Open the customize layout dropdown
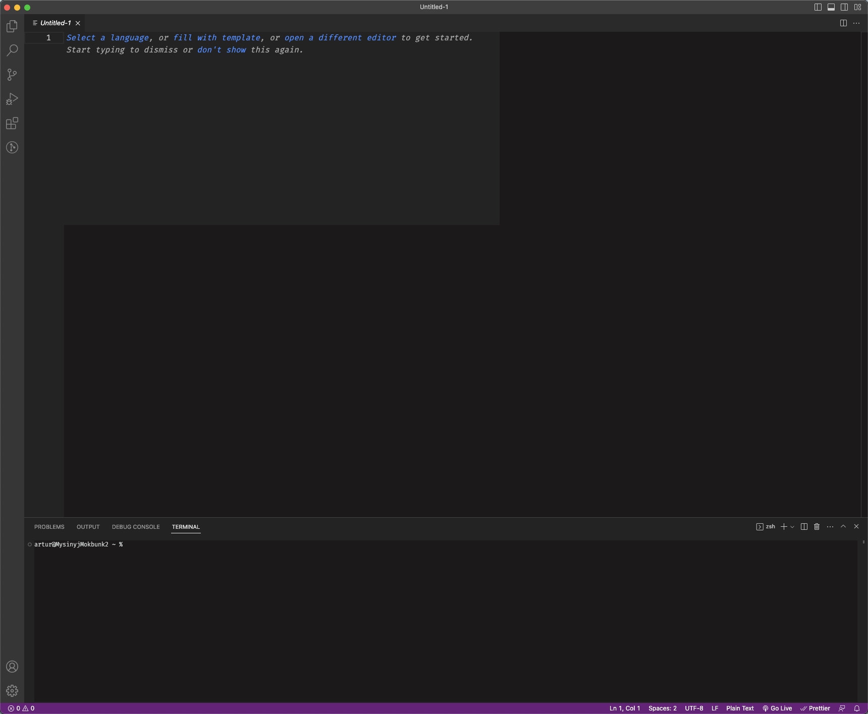 coord(856,7)
